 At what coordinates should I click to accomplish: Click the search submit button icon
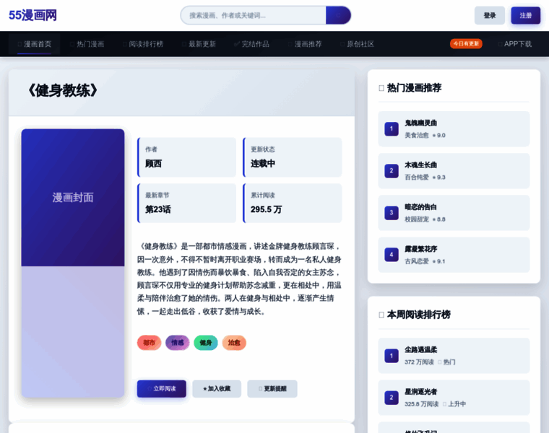338,15
